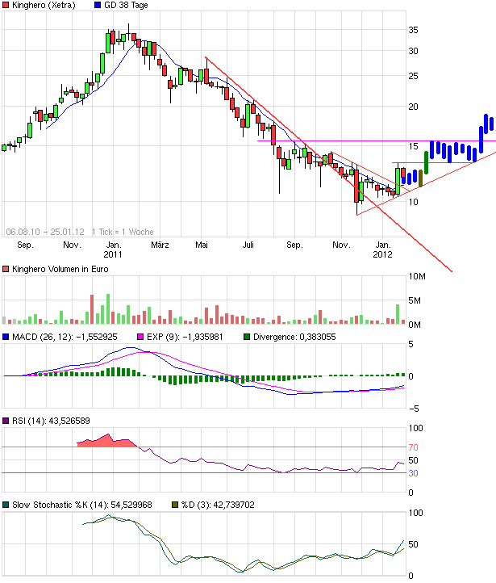
Task: Click the MACD value '-1,552925'
Action: coord(97,337)
